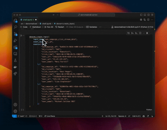
Task: Run the create_topic cell with play button
Action: (21, 35)
